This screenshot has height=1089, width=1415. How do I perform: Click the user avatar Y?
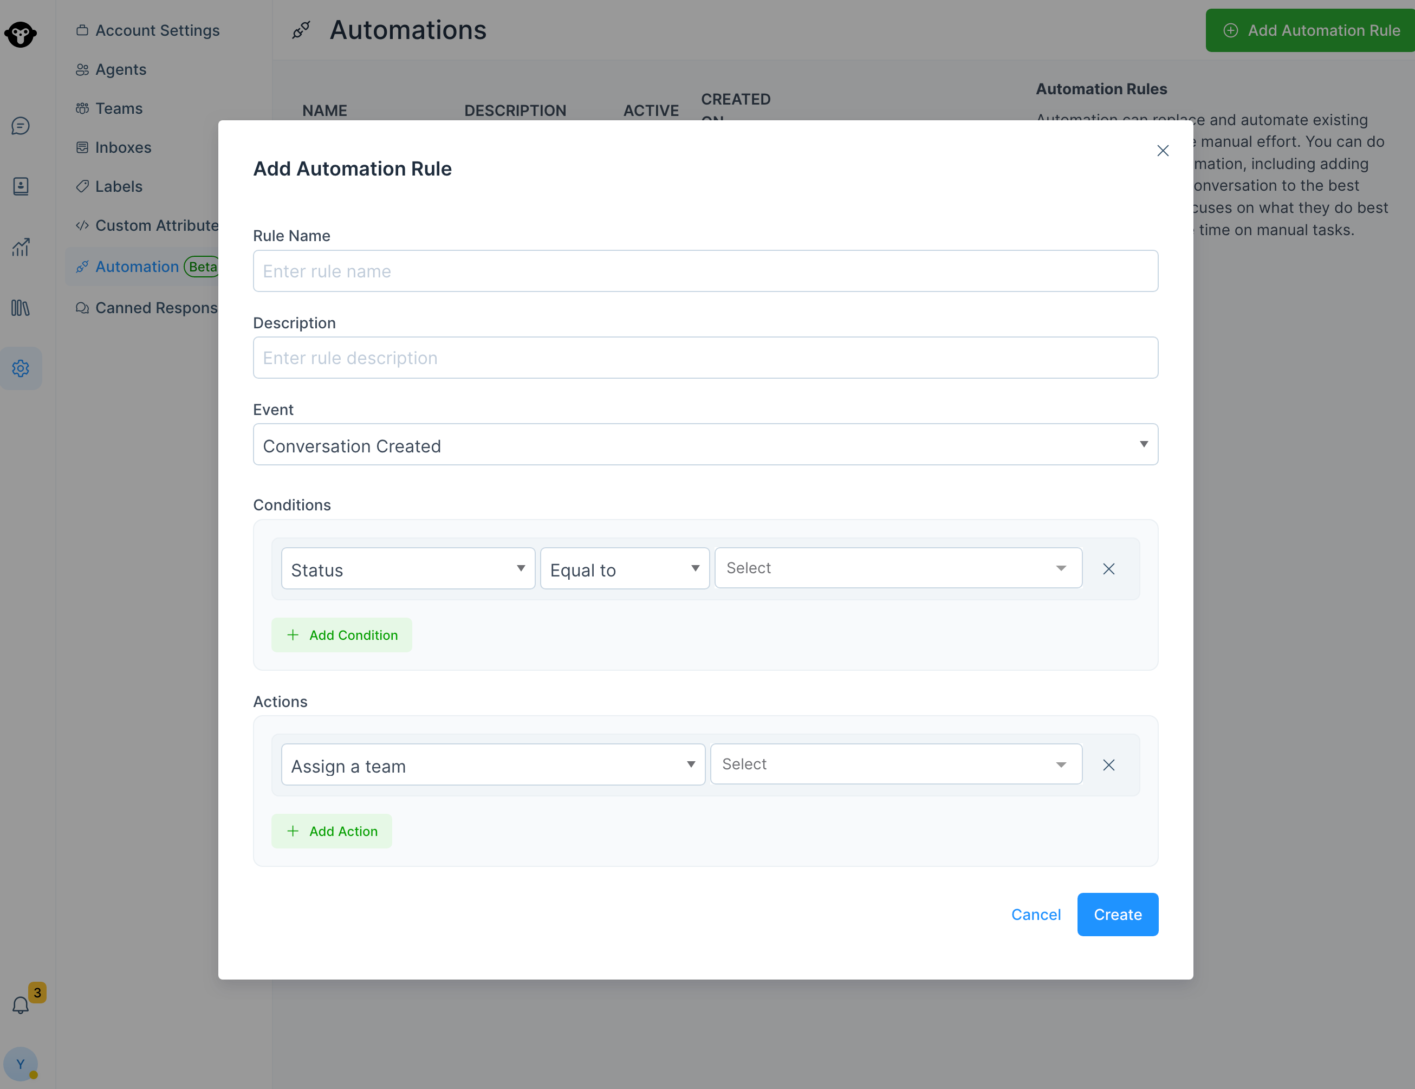[21, 1064]
